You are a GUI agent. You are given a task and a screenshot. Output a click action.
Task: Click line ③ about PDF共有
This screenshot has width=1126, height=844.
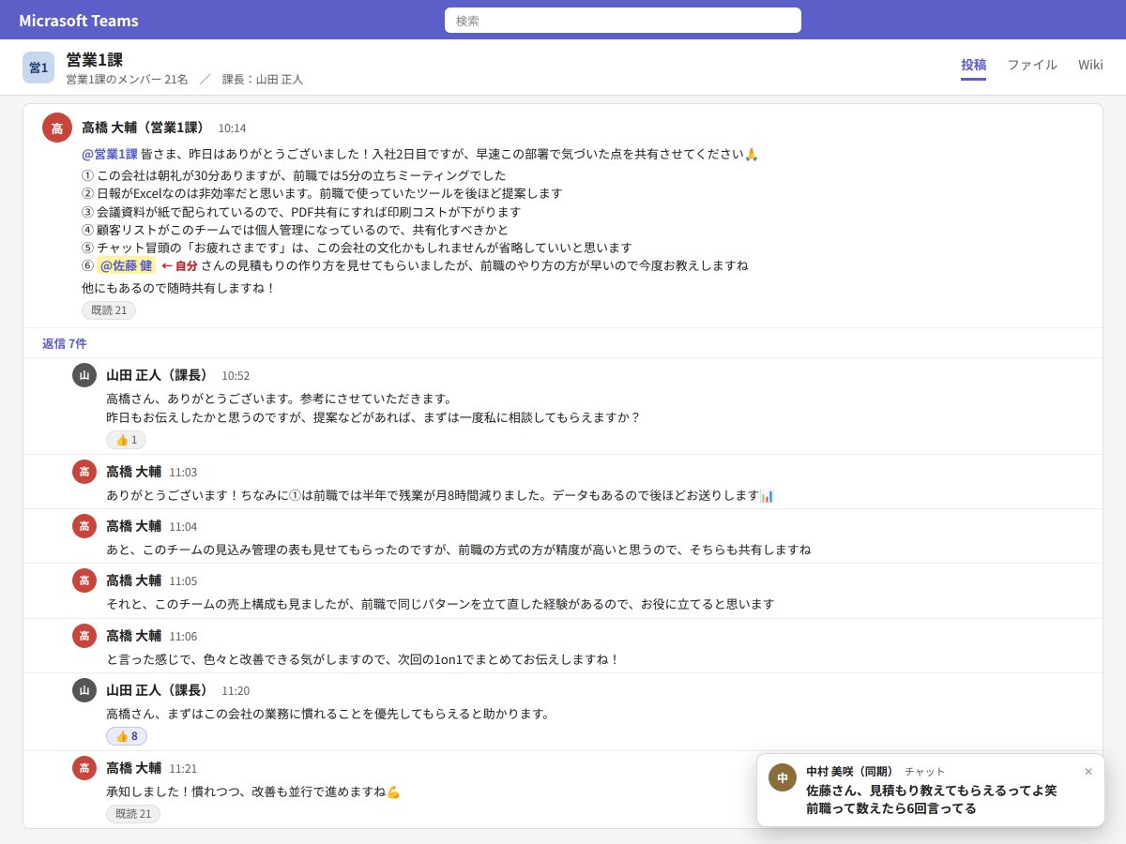tap(301, 212)
